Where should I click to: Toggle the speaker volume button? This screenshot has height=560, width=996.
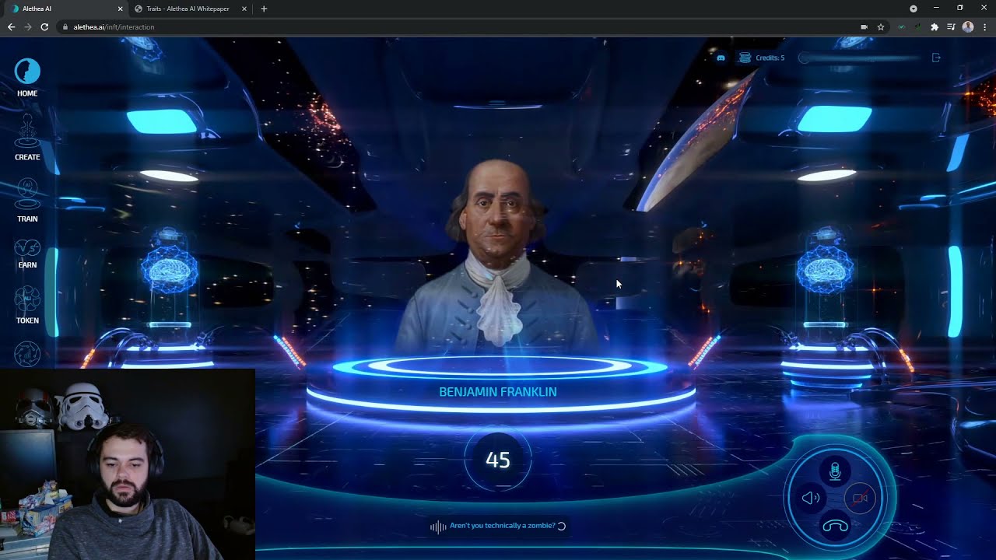click(811, 499)
